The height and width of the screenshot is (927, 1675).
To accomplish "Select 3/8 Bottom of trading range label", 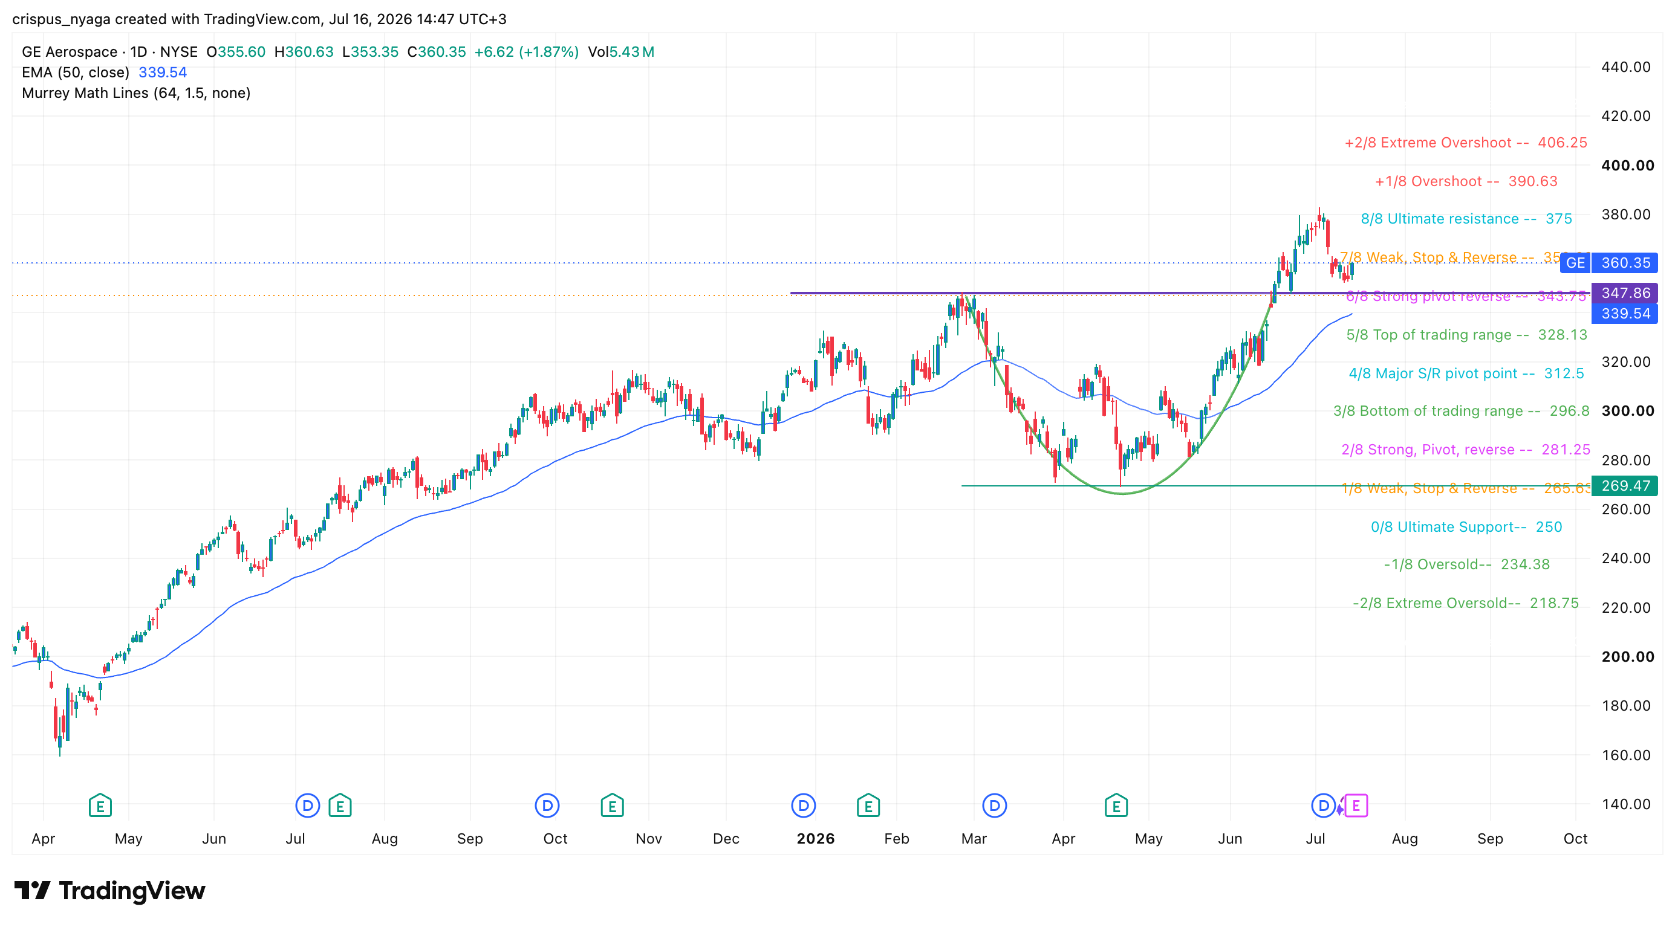I will pos(1461,410).
